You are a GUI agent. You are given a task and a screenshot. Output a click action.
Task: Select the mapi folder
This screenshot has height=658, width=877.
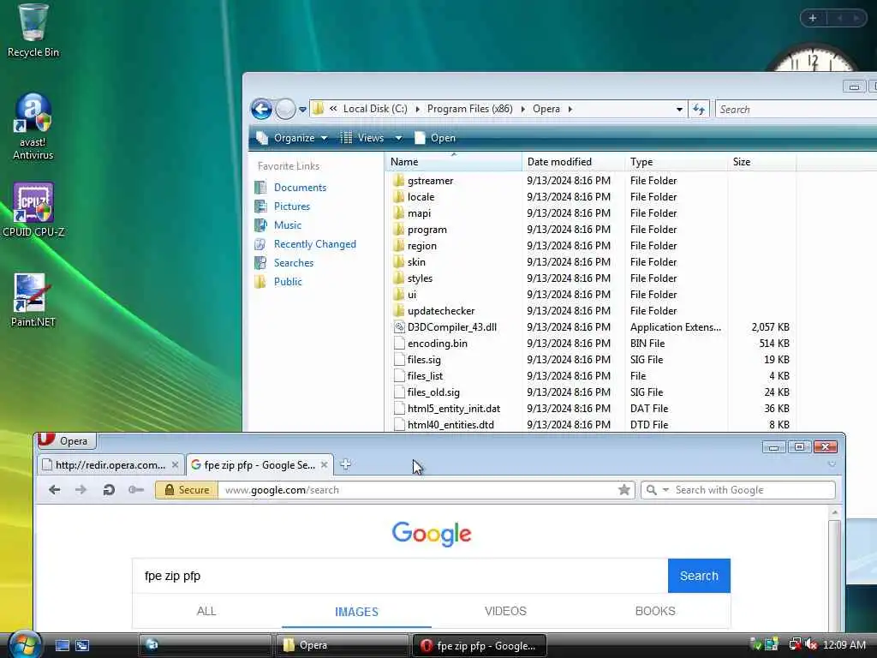click(419, 213)
